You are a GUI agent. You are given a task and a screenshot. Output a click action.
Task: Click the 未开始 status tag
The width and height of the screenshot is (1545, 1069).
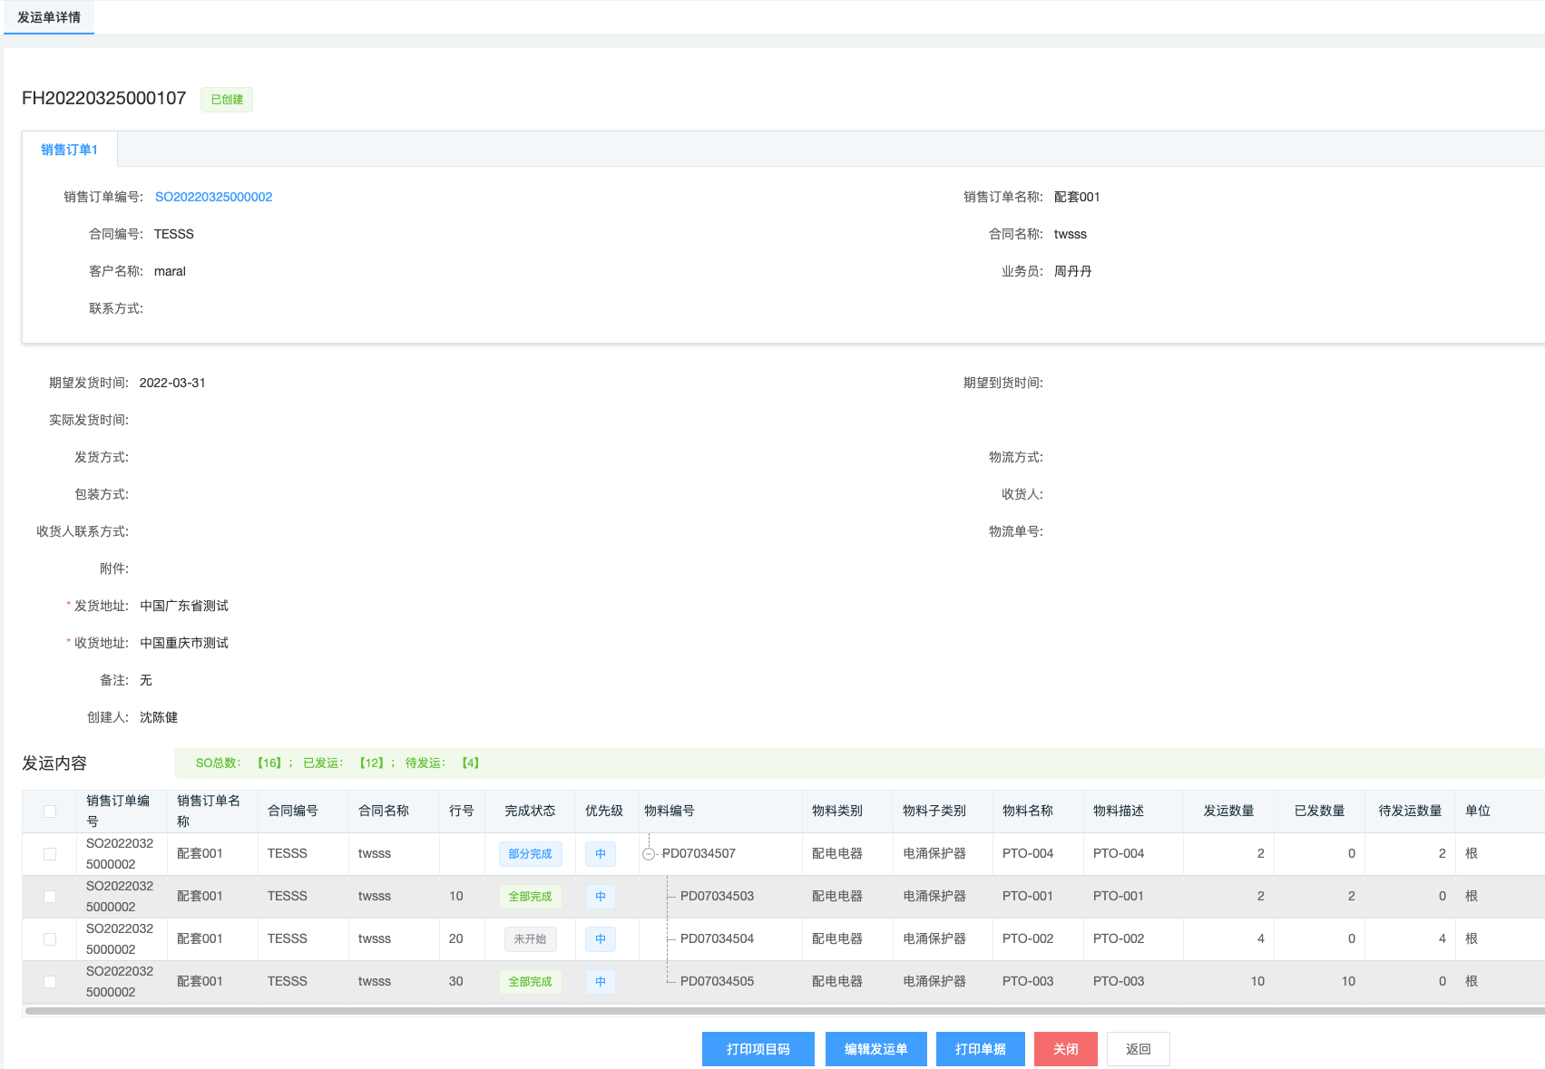pyautogui.click(x=530, y=939)
